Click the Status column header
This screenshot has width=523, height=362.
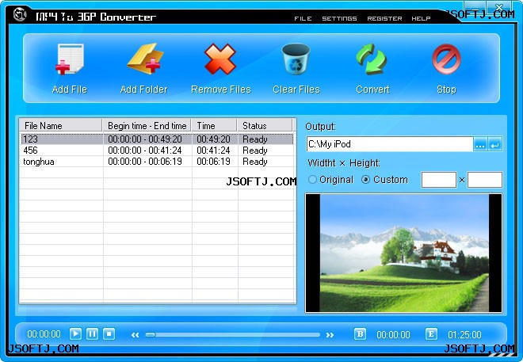(x=265, y=126)
